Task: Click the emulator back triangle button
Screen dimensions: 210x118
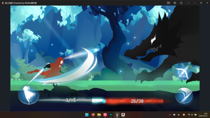Action: [181, 3]
